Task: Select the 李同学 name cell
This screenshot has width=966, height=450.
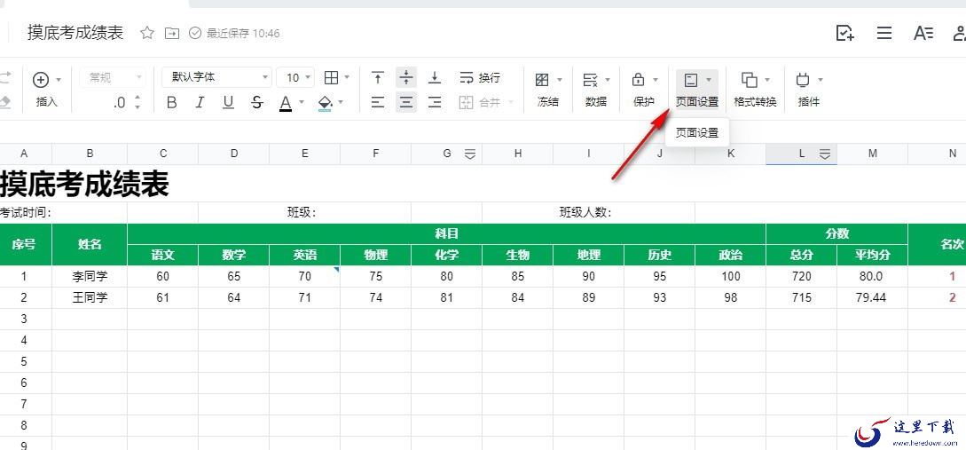Action: click(x=90, y=276)
